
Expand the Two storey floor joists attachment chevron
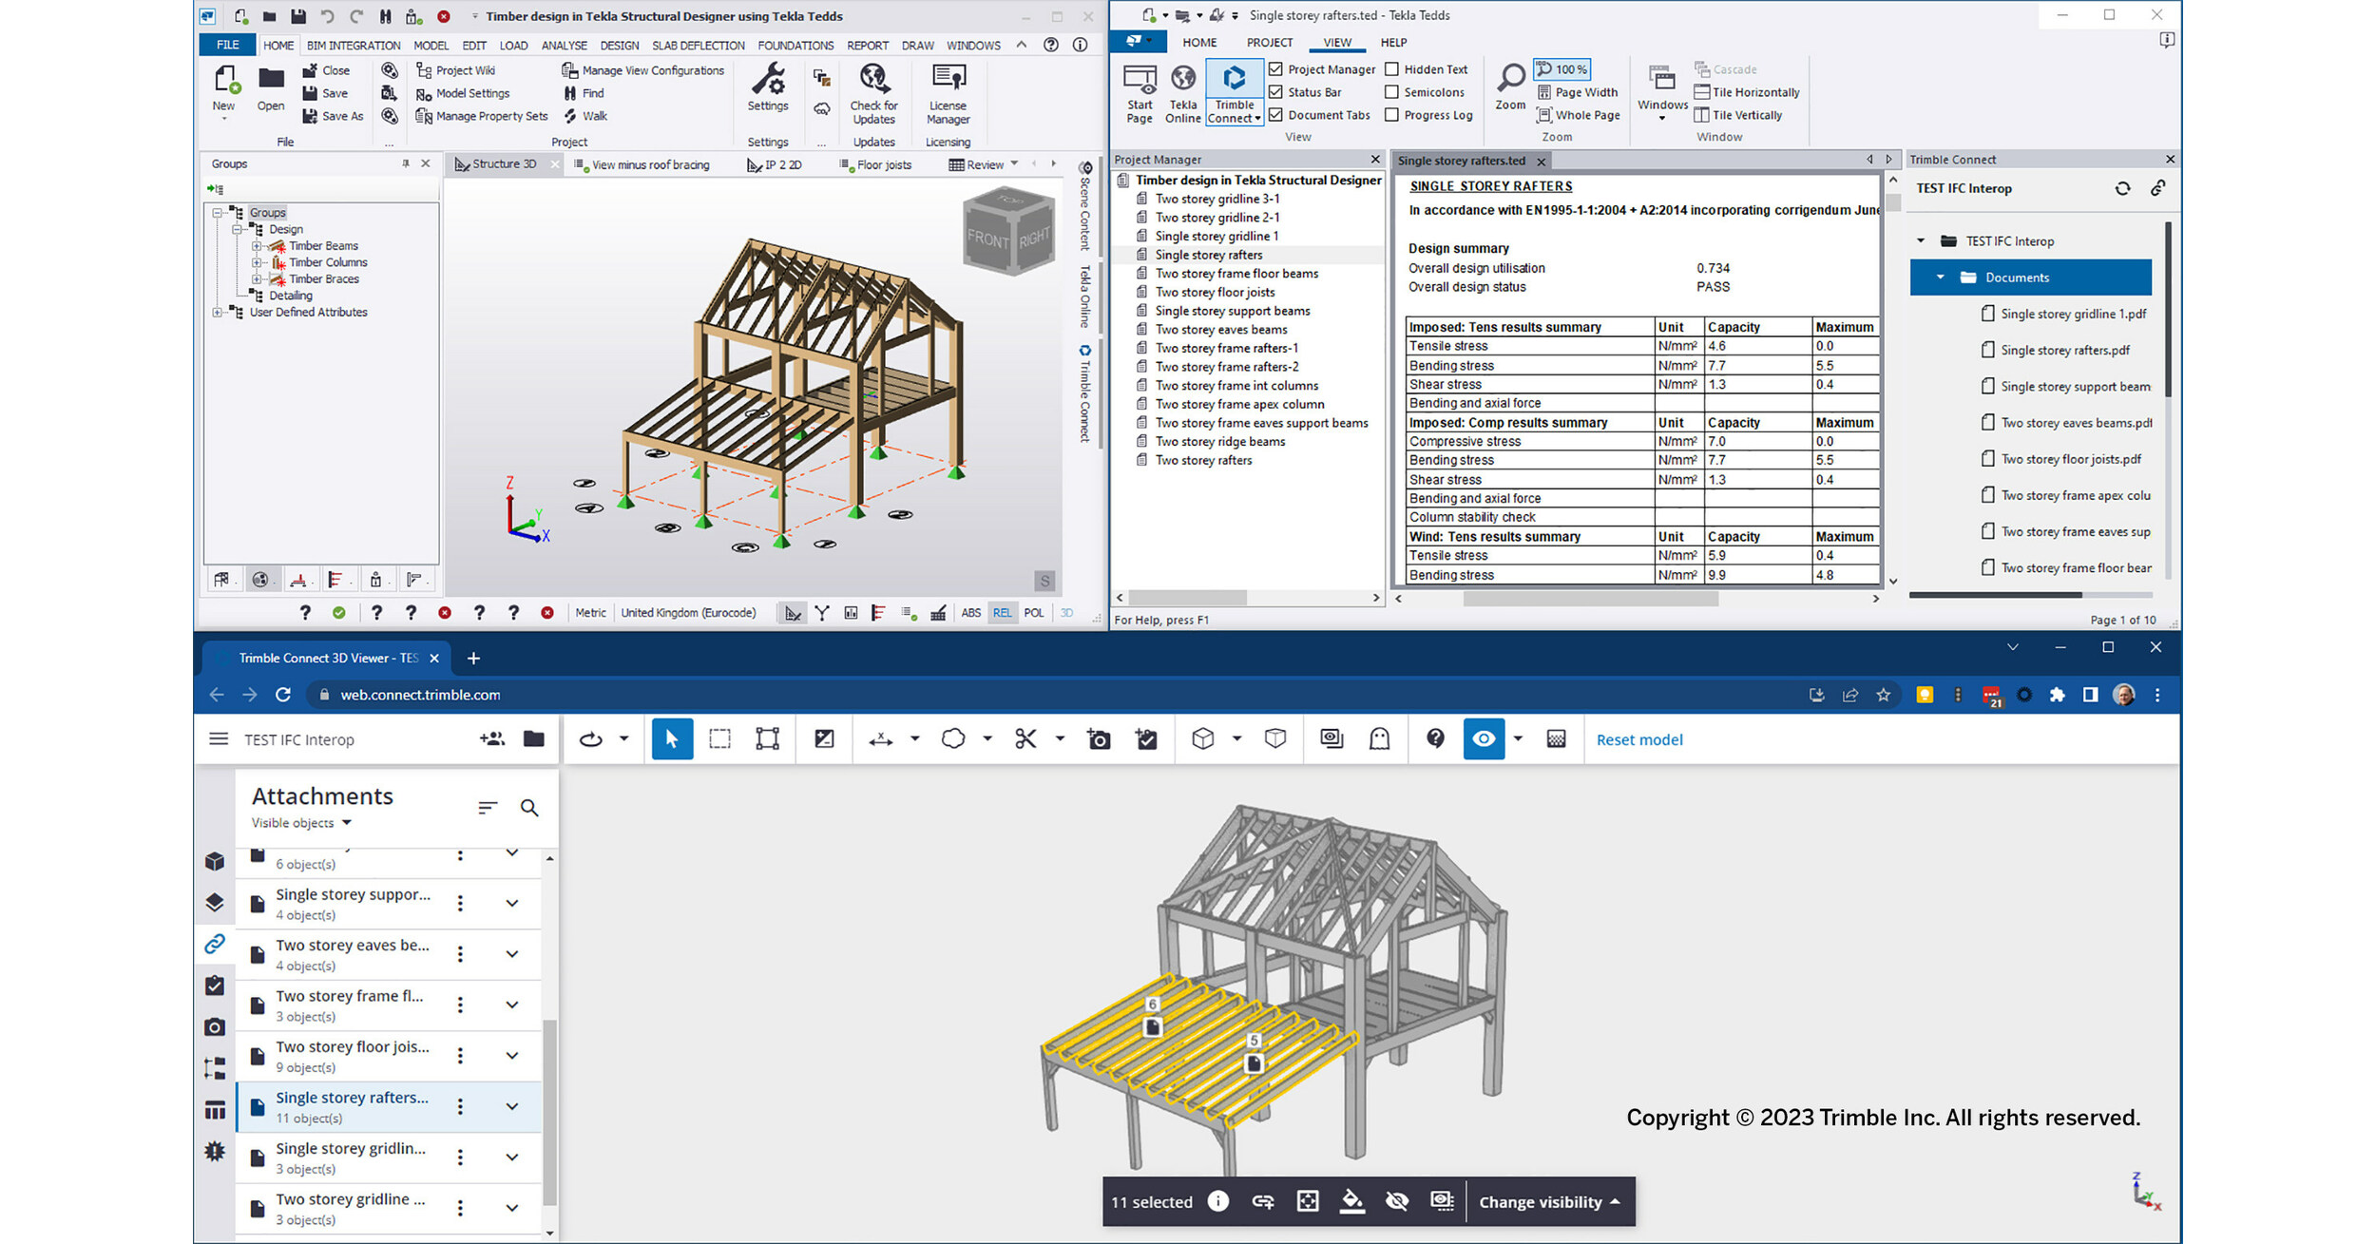(512, 1055)
